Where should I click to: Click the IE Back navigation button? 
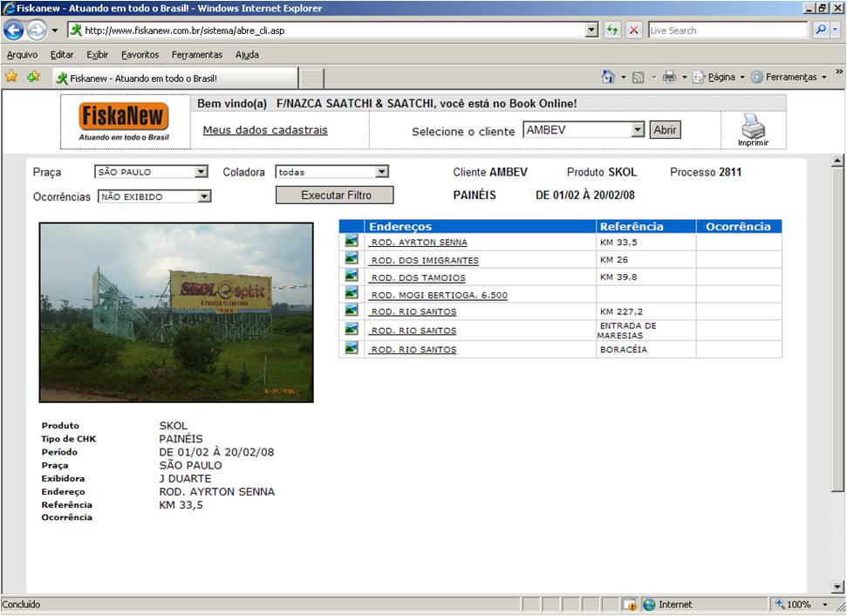[x=13, y=31]
